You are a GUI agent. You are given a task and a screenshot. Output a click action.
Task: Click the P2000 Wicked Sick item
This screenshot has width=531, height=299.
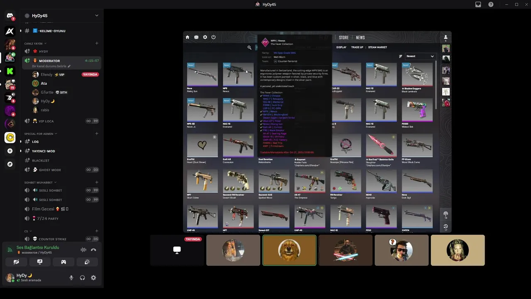point(417,113)
